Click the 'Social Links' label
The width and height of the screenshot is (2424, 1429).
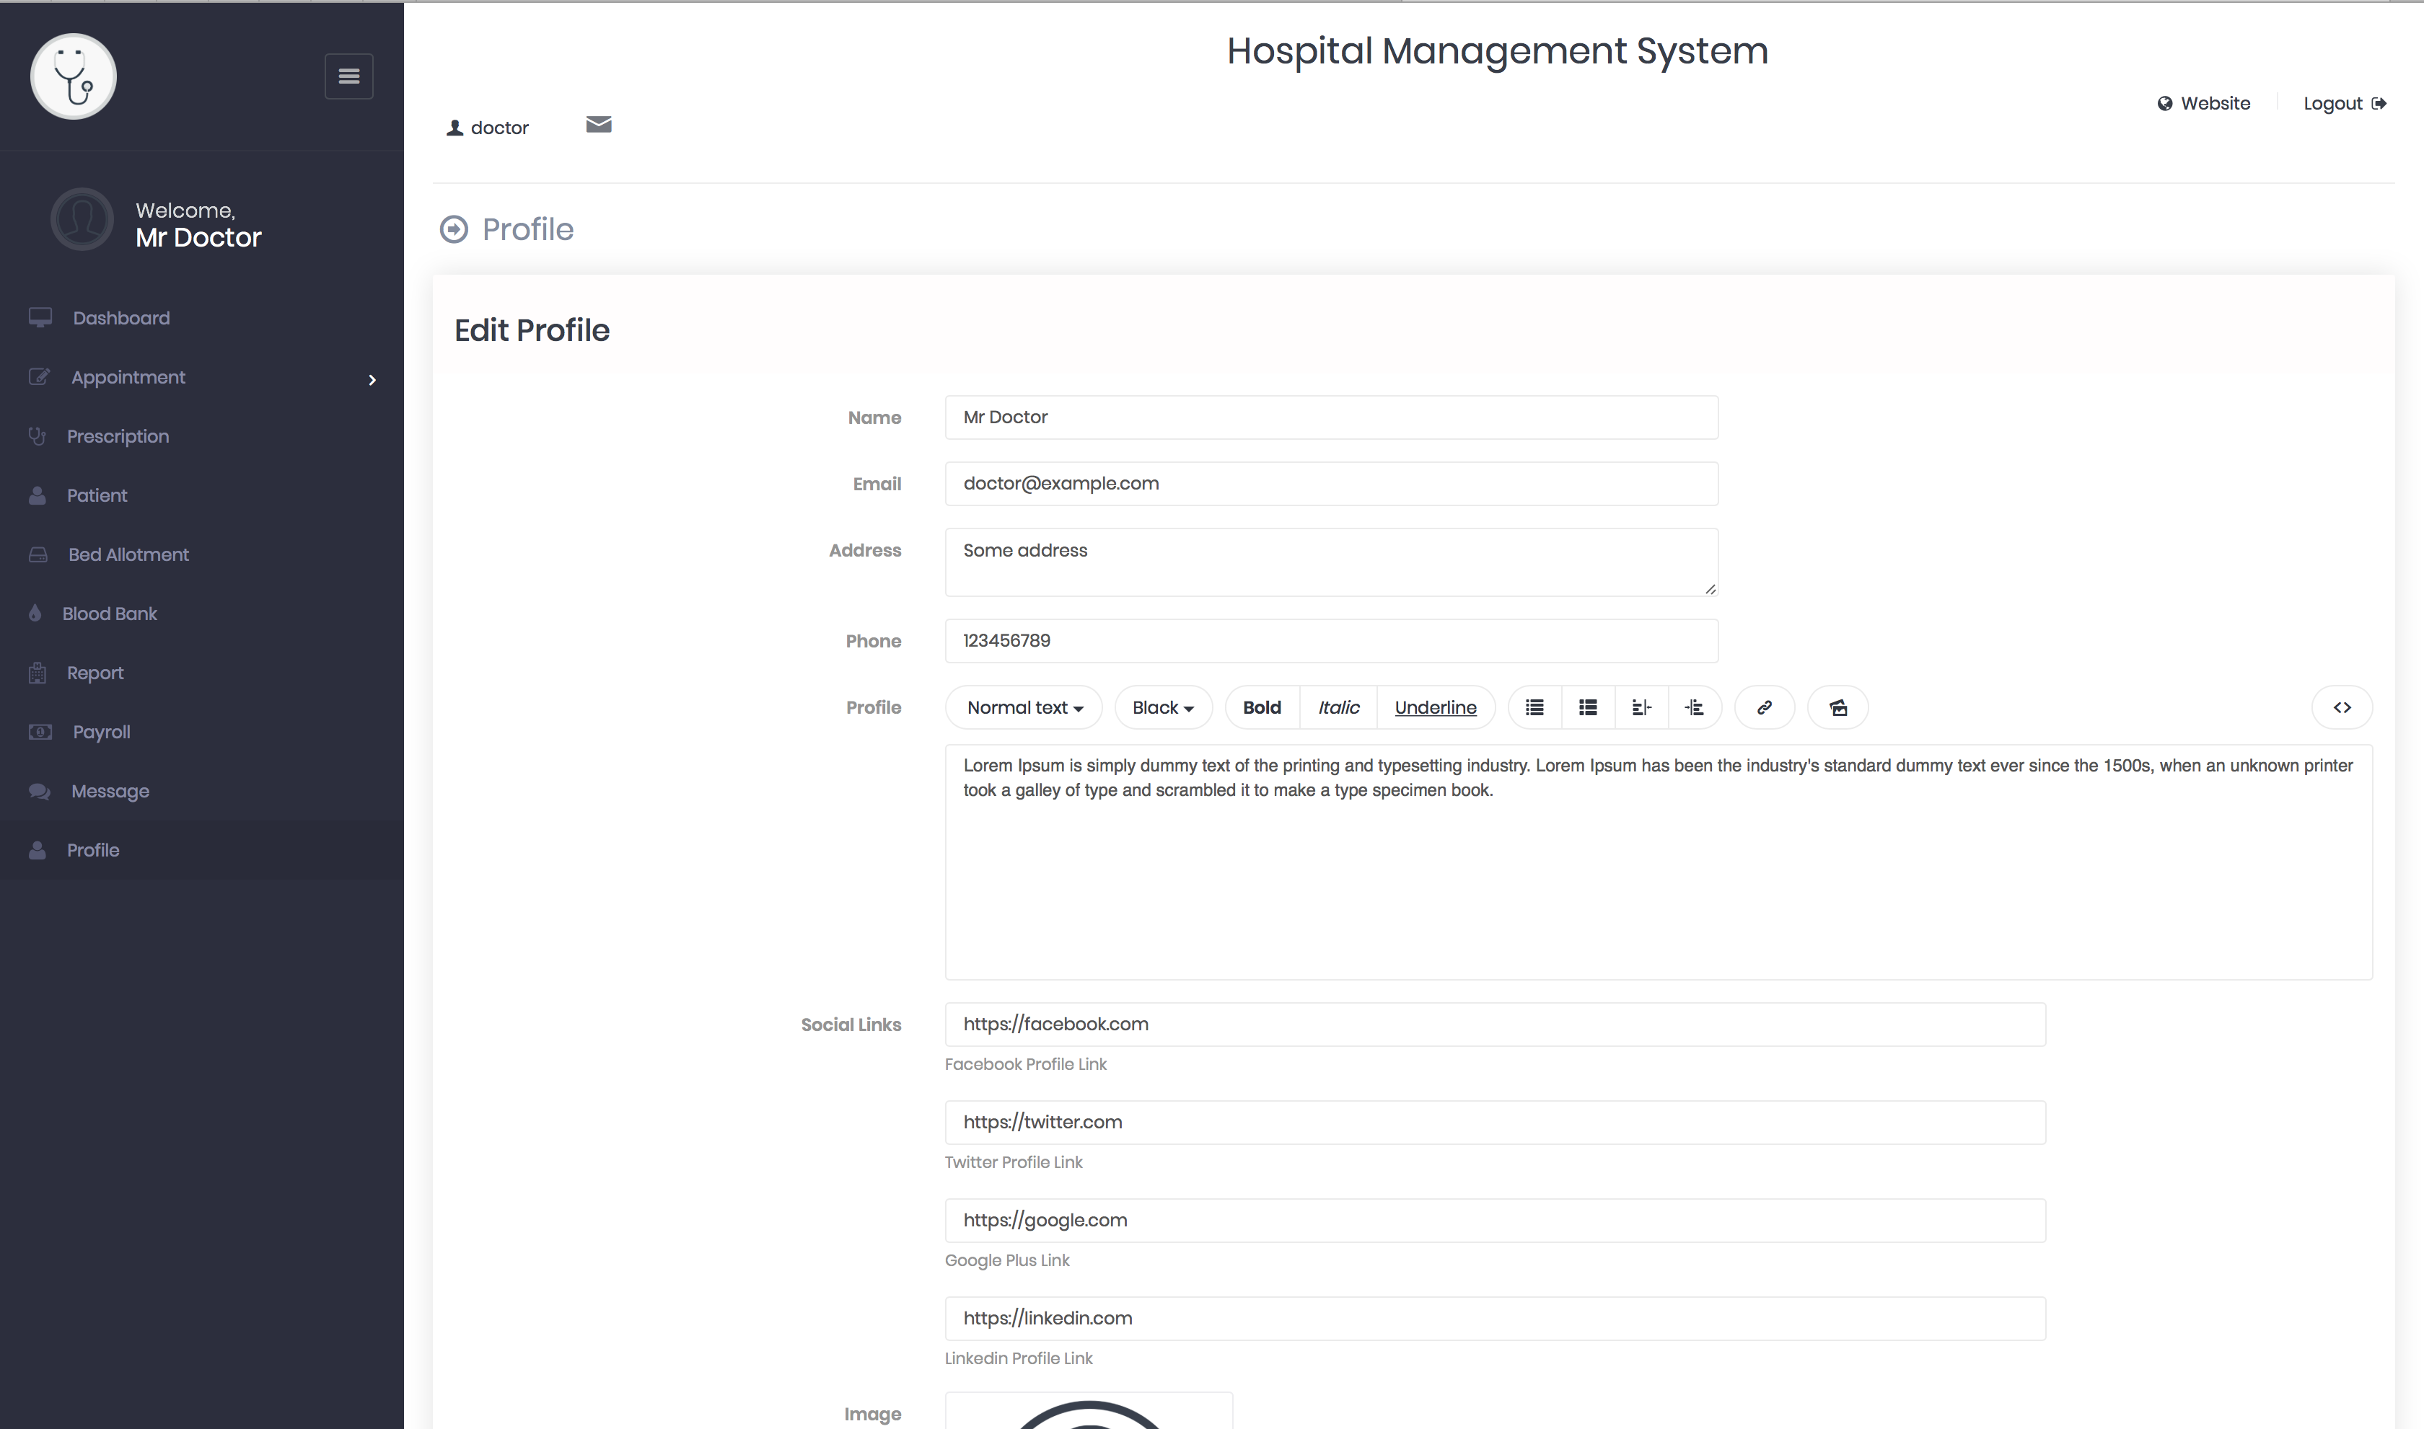point(851,1025)
